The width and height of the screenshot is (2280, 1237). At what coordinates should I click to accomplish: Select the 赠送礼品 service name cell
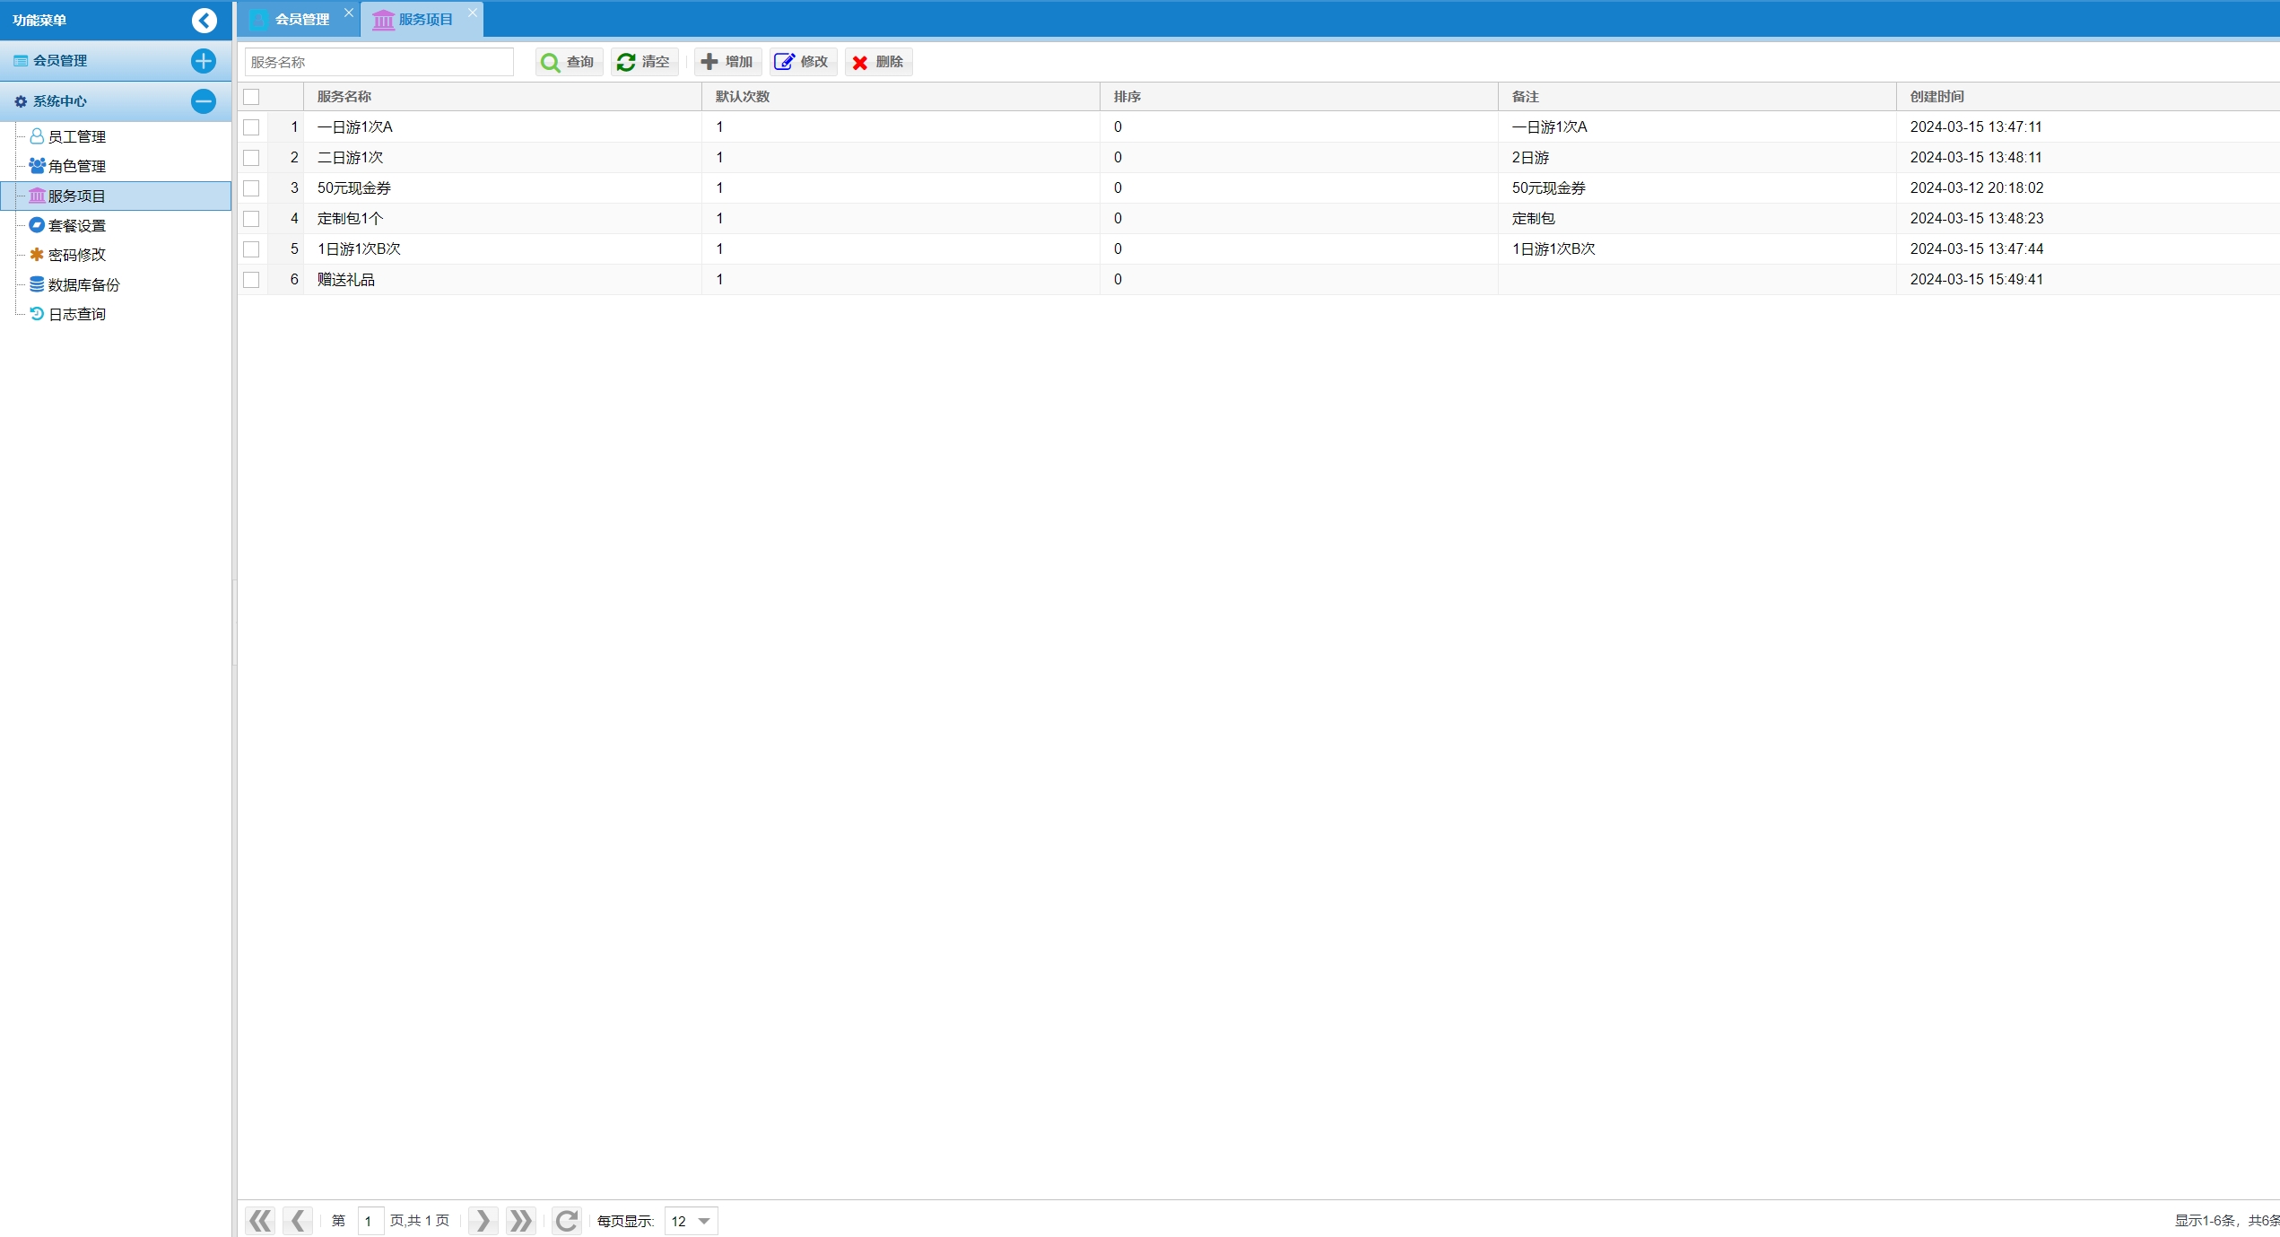[502, 280]
